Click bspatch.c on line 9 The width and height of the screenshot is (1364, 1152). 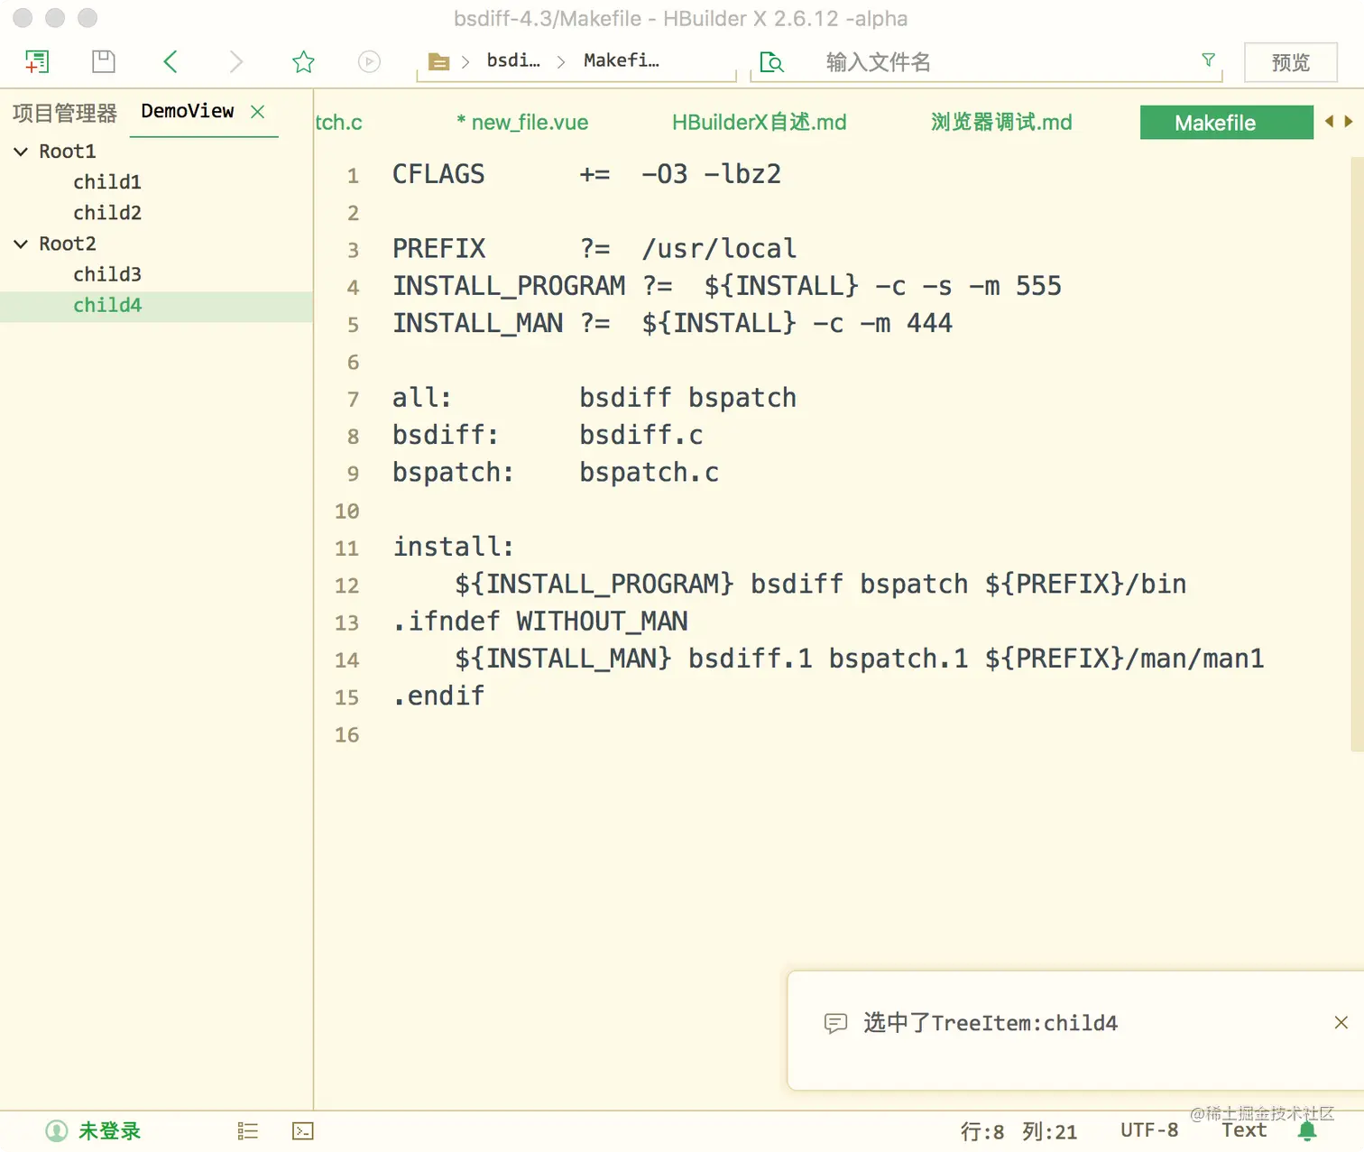point(649,473)
